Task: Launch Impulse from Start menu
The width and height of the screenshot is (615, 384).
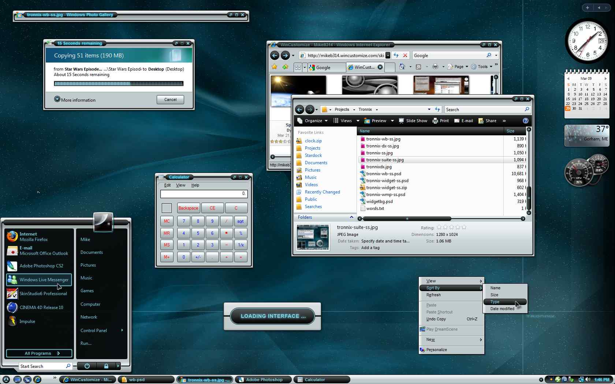Action: [x=39, y=321]
